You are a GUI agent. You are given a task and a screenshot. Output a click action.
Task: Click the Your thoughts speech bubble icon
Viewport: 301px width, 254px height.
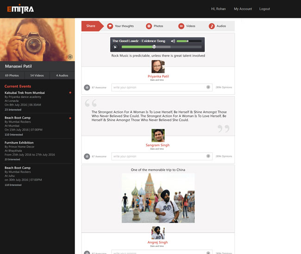pos(110,26)
